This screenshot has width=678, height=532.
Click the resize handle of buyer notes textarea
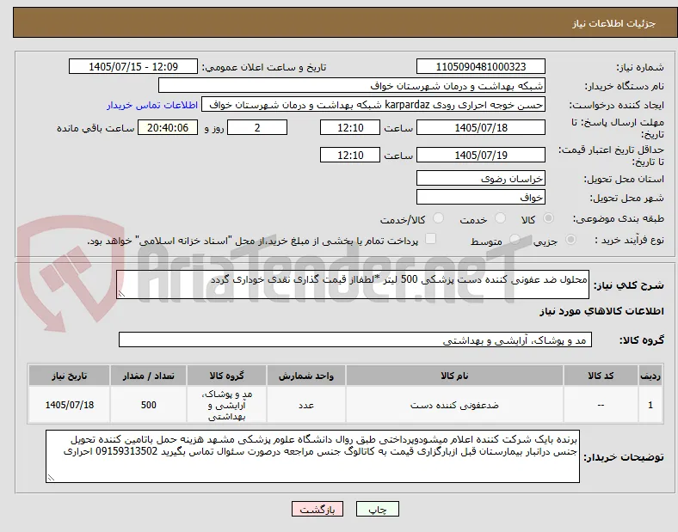tap(51, 478)
